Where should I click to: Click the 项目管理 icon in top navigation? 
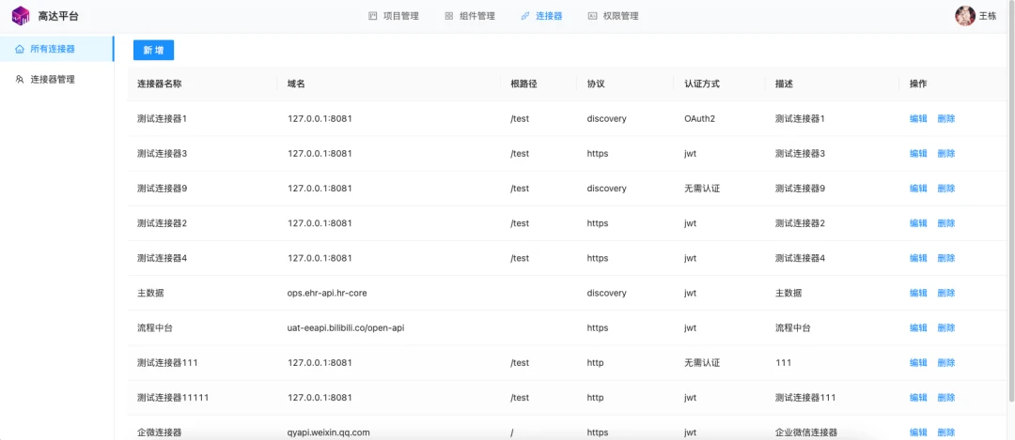click(372, 16)
